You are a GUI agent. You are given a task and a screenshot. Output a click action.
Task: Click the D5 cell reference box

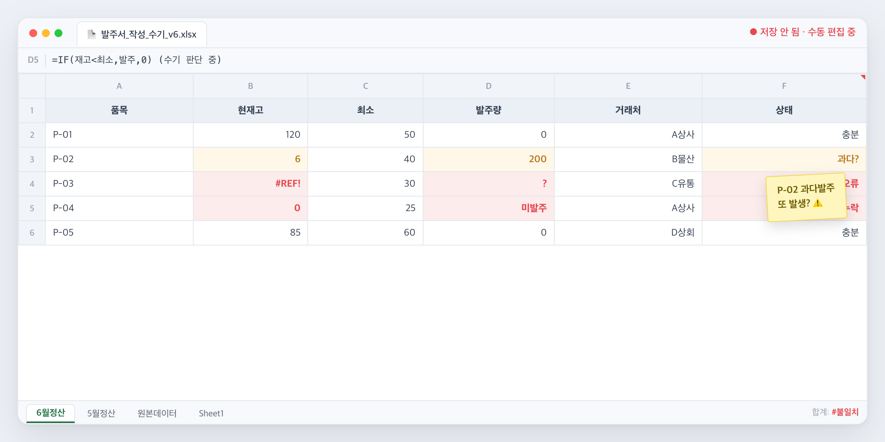pos(33,60)
